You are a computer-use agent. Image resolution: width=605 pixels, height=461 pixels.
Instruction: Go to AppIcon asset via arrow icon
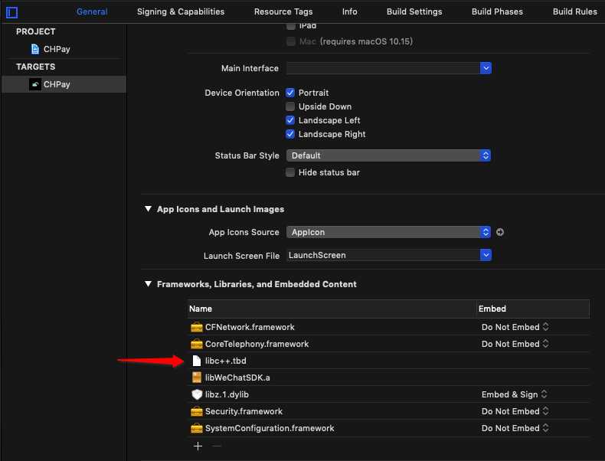point(499,232)
